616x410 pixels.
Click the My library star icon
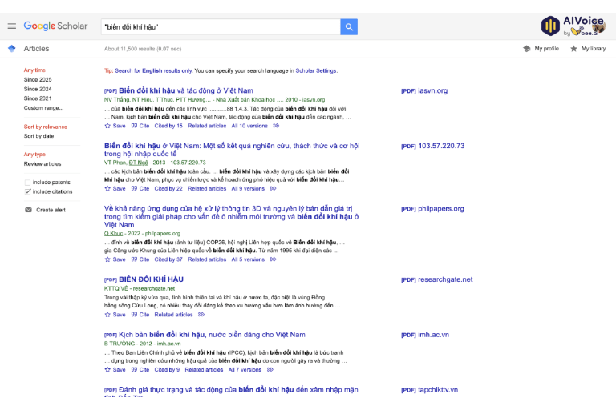(574, 49)
